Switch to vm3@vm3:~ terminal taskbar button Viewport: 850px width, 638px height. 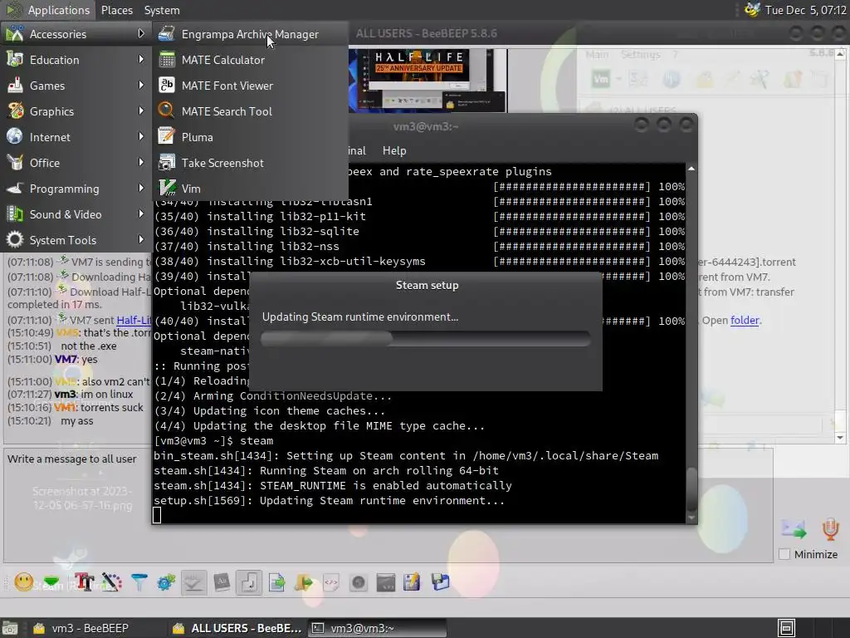[378, 628]
